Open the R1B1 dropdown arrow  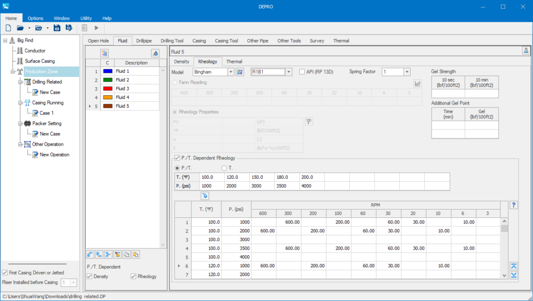coord(288,72)
